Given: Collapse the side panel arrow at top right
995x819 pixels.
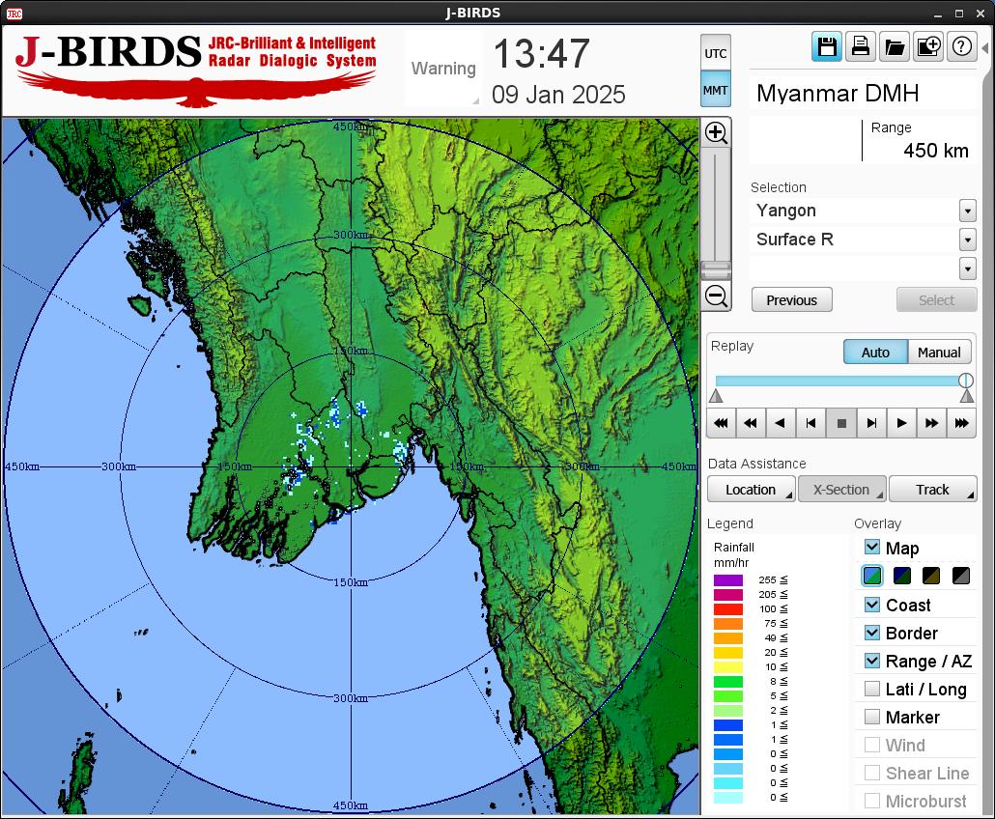Looking at the screenshot, I should pos(984,47).
